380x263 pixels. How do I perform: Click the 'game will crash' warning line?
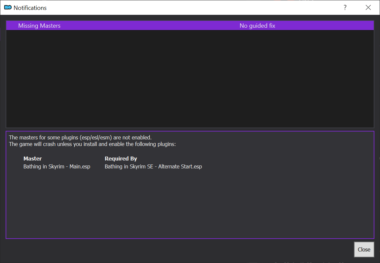click(x=92, y=144)
